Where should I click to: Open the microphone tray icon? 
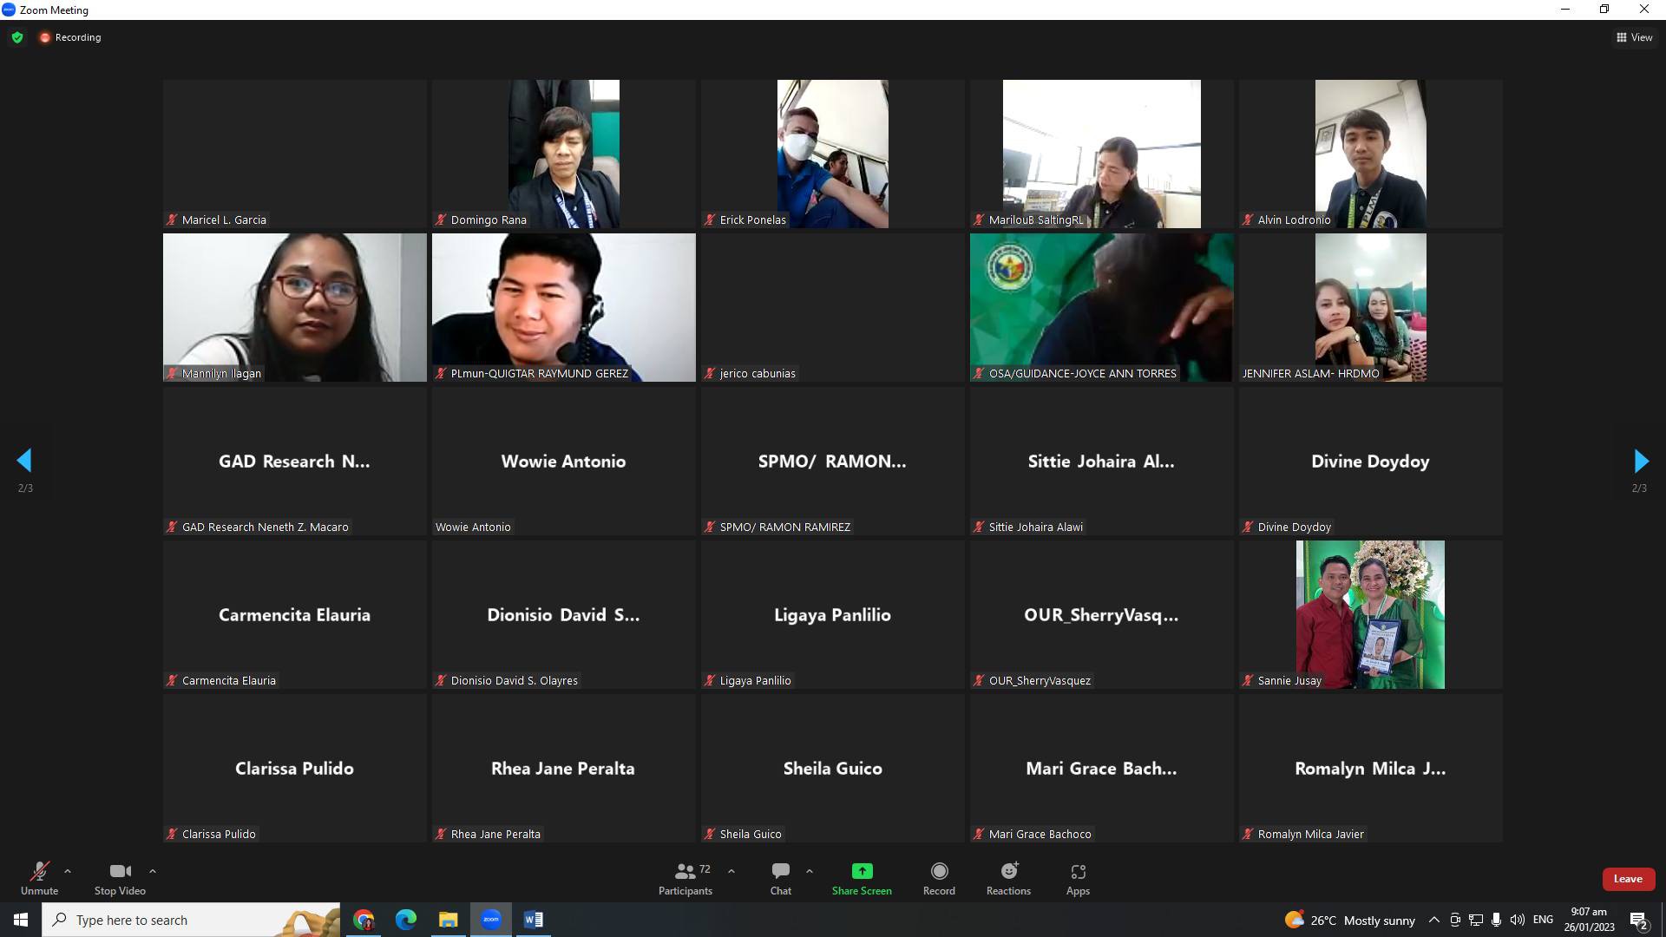coord(1496,920)
